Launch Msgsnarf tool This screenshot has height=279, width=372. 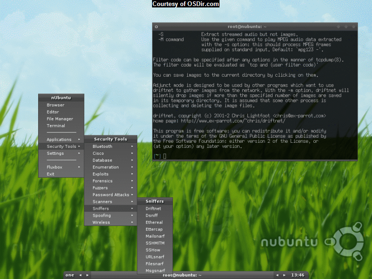(x=155, y=270)
